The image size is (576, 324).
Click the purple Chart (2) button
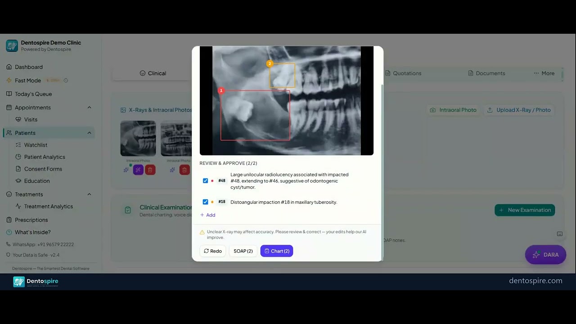(x=277, y=251)
